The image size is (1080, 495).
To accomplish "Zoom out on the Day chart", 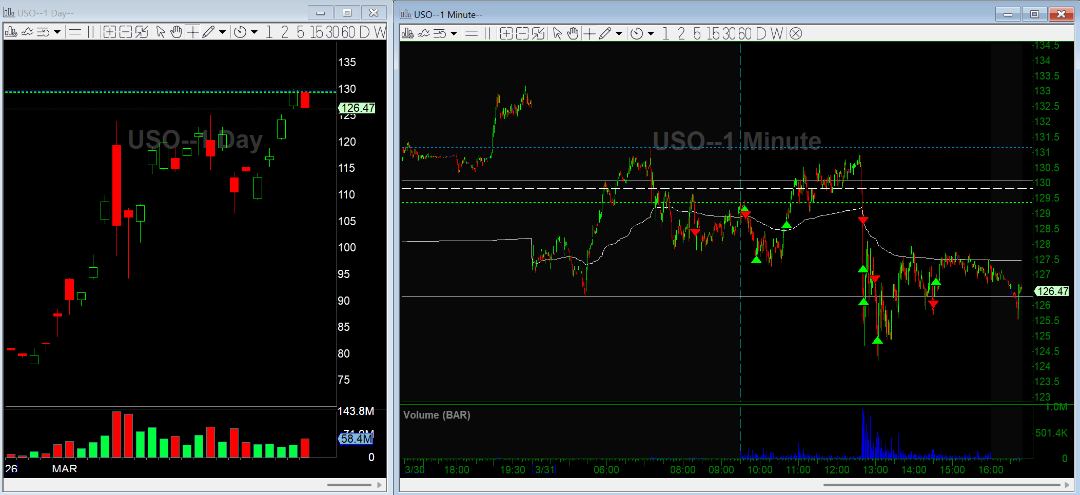I will (x=126, y=32).
